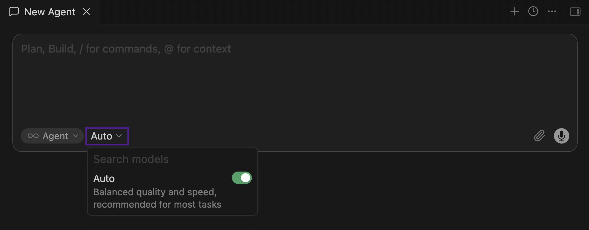Click the Balanced quality and speed description
The image size is (589, 230).
point(157,198)
